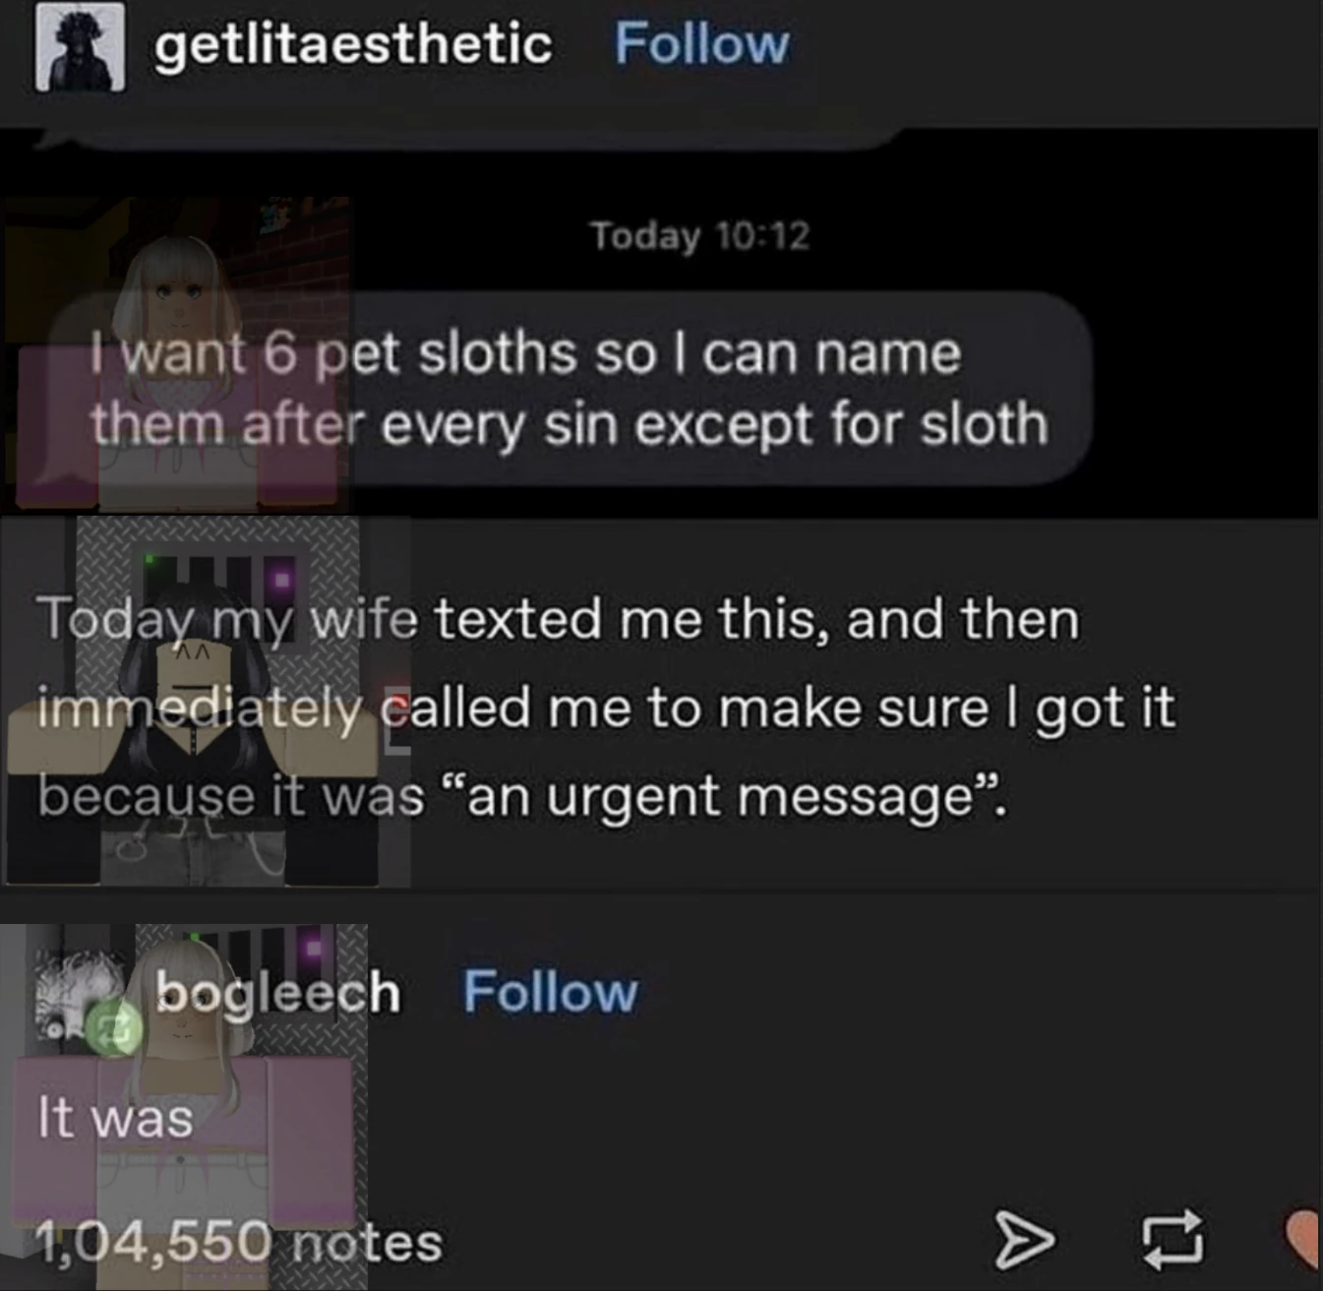Follow the getlitaesthetic blog
Screen dimensions: 1323x1291
(x=701, y=43)
